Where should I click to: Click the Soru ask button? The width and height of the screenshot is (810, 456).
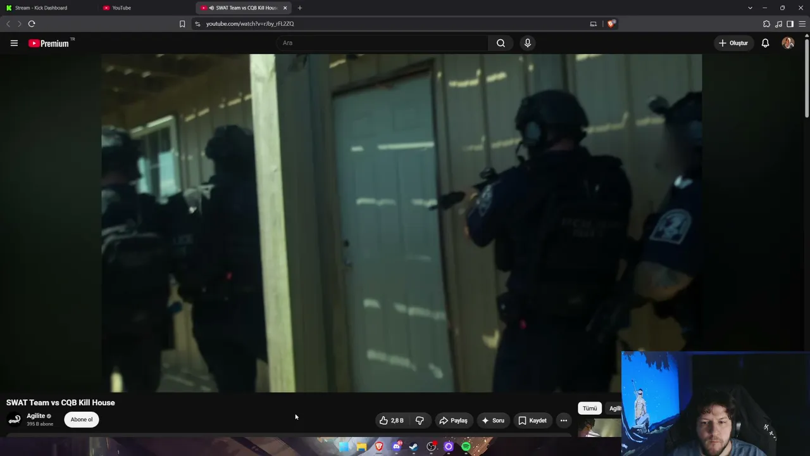coord(492,421)
